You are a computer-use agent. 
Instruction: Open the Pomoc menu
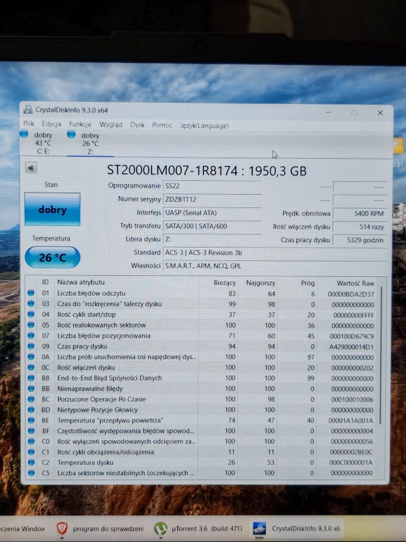pyautogui.click(x=162, y=125)
